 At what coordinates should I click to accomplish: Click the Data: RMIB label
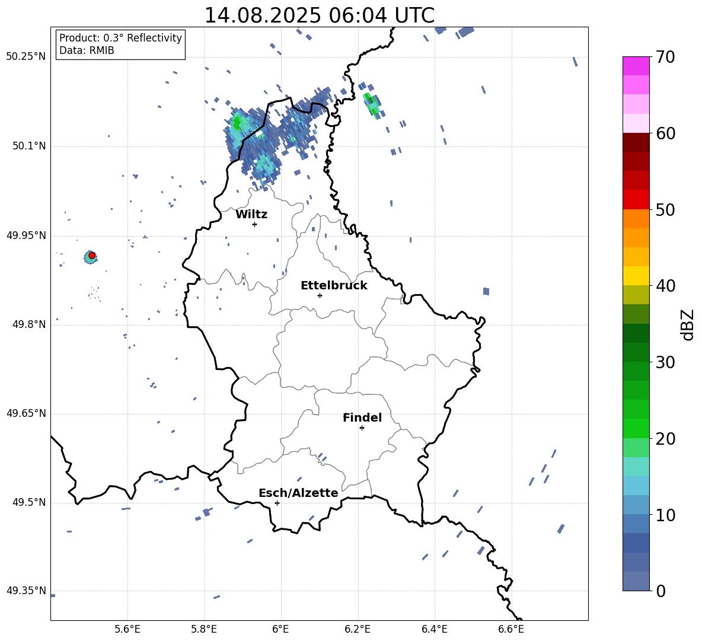(87, 50)
